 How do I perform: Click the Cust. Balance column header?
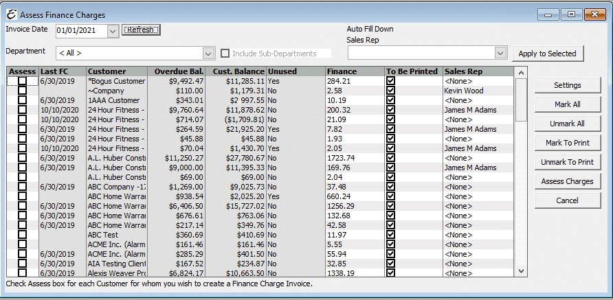236,71
